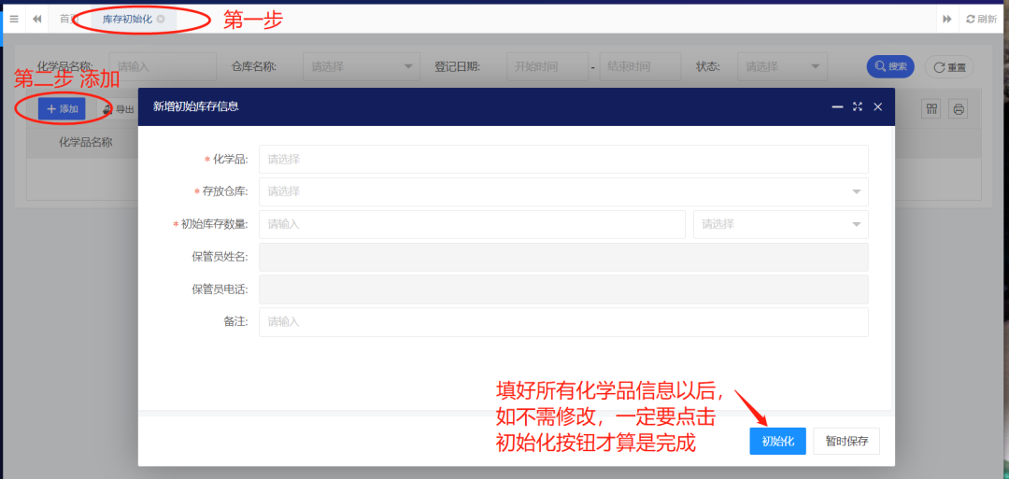This screenshot has height=479, width=1009.
Task: Click the tabs scroll-right double arrow
Action: pyautogui.click(x=947, y=19)
